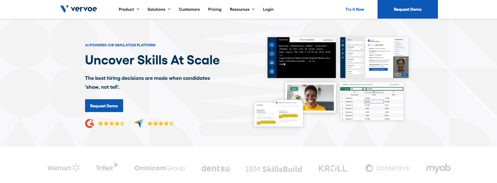Click the G2 rating logo
Image resolution: width=497 pixels, height=183 pixels.
coord(90,123)
